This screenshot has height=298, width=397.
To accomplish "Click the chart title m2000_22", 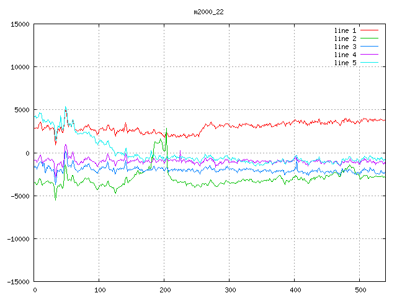I will point(208,11).
